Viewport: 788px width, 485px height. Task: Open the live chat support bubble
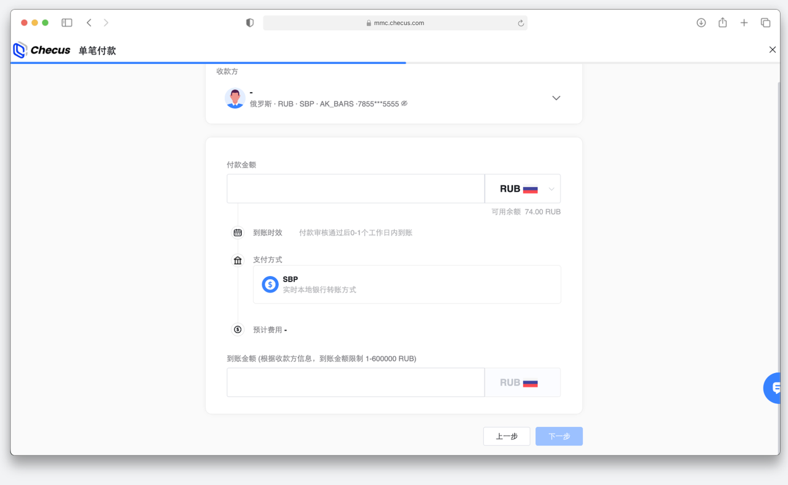pyautogui.click(x=774, y=388)
